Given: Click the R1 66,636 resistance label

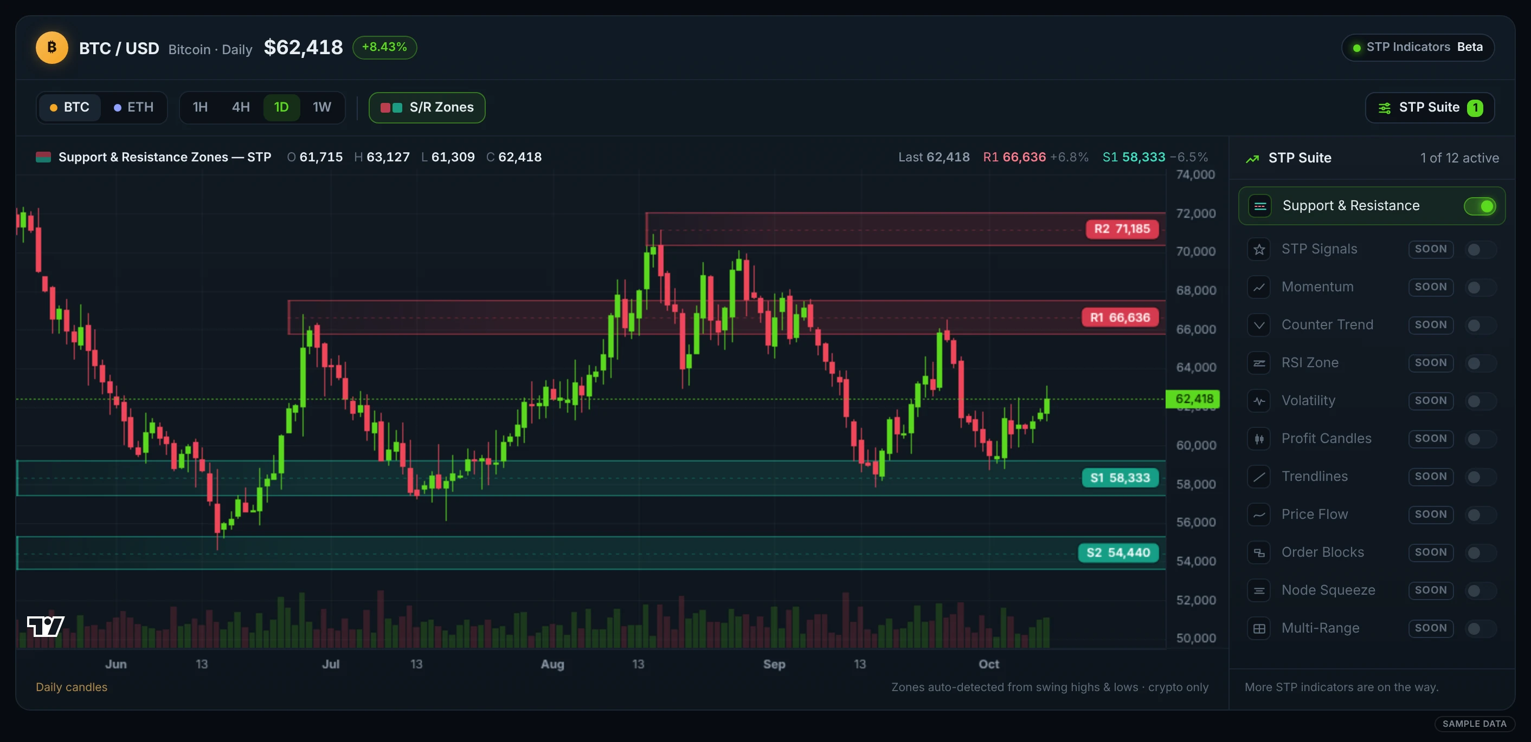Looking at the screenshot, I should click(1120, 317).
